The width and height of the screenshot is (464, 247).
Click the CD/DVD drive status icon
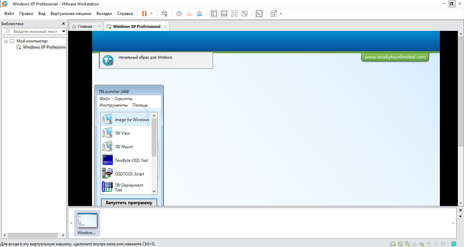tap(400, 244)
